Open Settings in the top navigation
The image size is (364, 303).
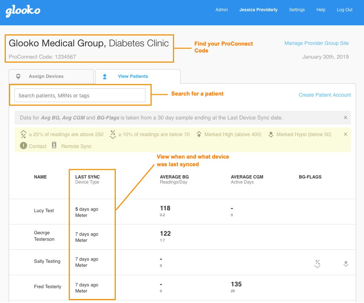pyautogui.click(x=297, y=10)
